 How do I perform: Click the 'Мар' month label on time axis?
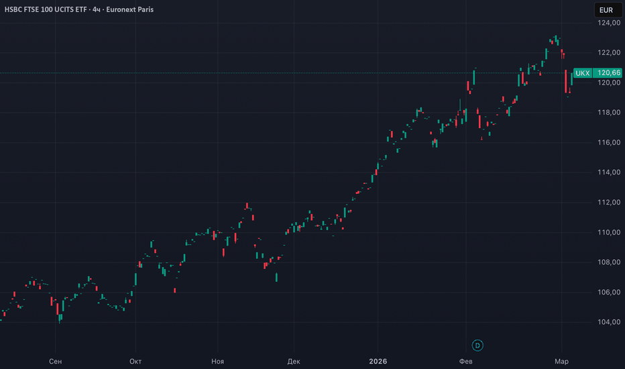pos(561,362)
